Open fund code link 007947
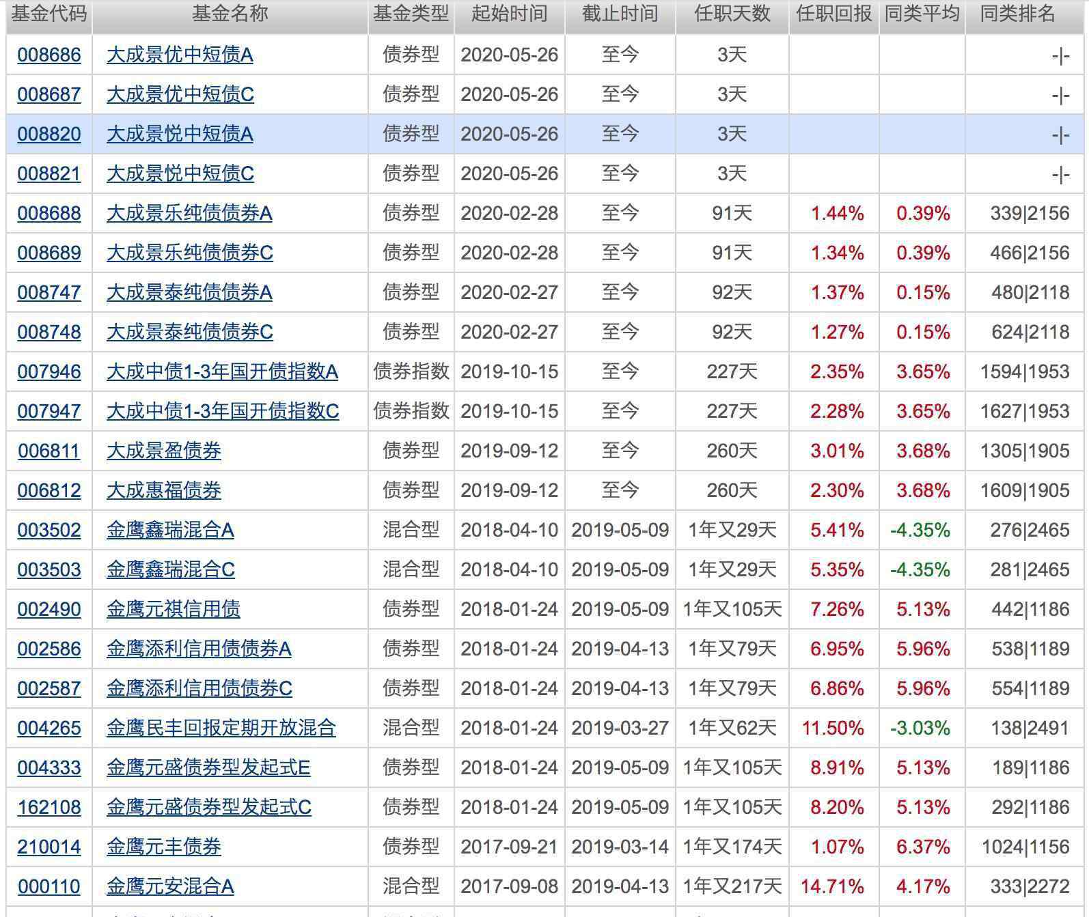Screen dimensions: 1089x917 (x=49, y=411)
